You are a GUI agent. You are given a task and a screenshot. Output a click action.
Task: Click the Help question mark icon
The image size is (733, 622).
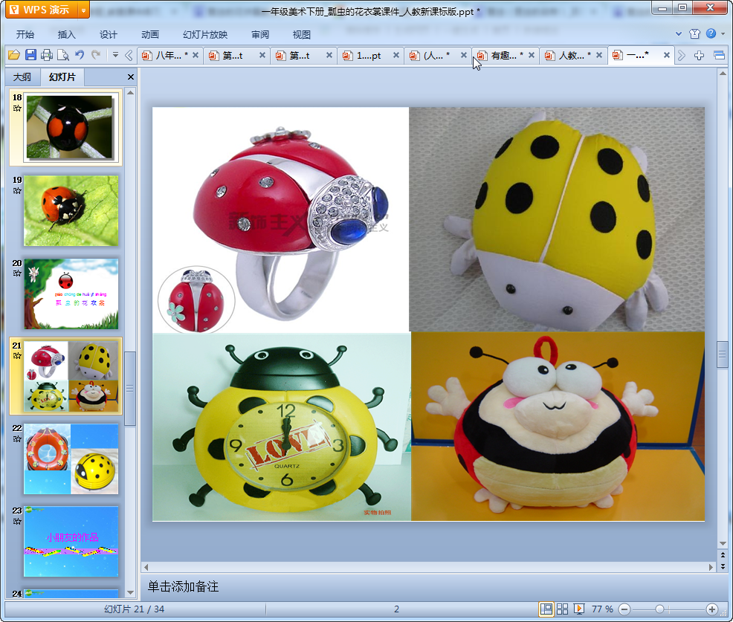click(x=711, y=33)
